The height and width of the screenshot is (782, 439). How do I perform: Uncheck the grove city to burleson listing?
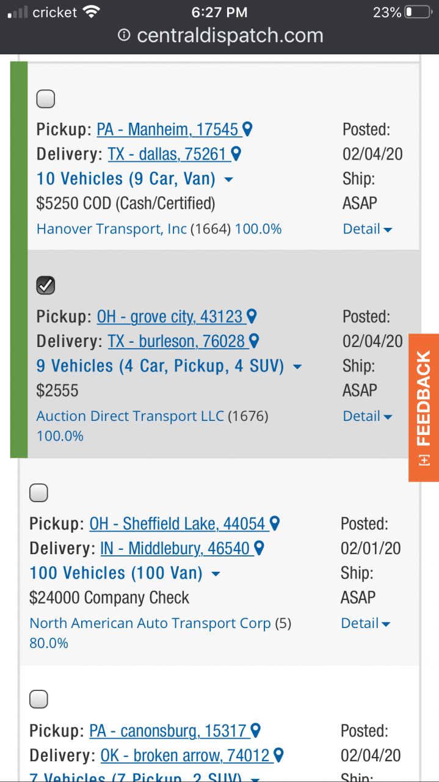pos(46,285)
